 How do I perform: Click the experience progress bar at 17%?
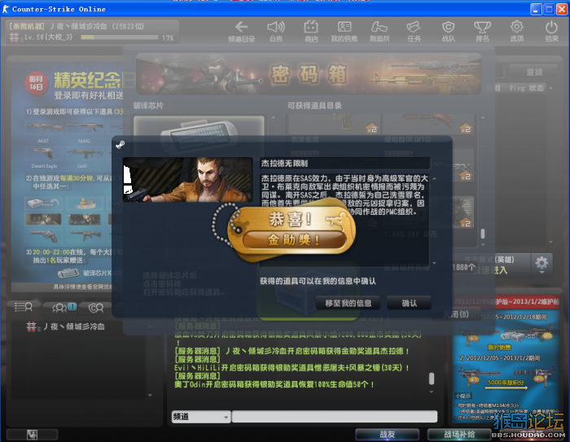coord(119,37)
